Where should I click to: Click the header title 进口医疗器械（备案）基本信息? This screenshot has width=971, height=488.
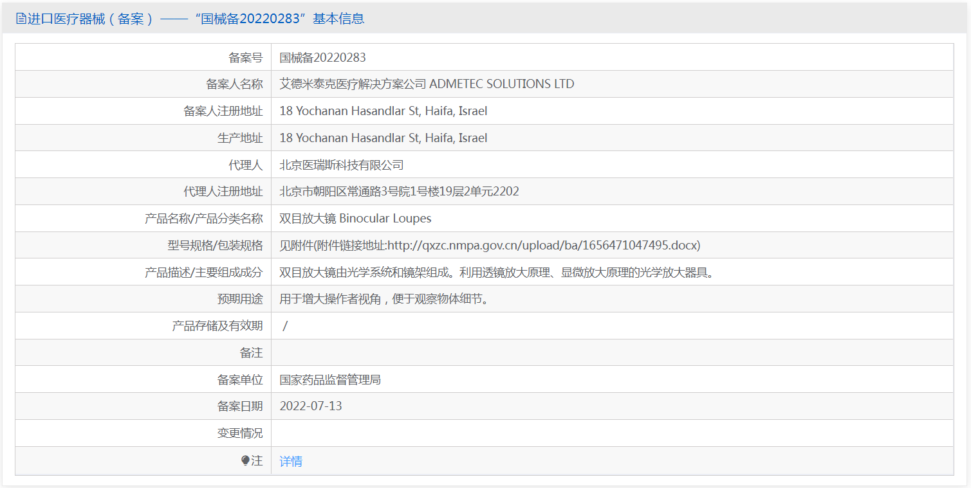click(x=196, y=19)
